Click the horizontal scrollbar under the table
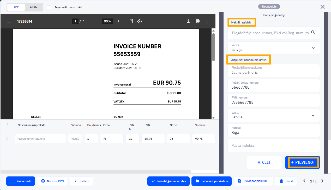The width and height of the screenshot is (331, 190). (x=96, y=171)
